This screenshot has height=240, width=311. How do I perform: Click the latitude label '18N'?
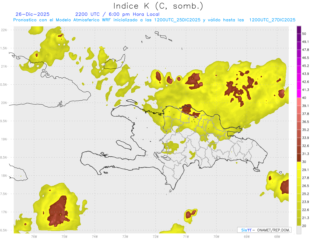point(4,176)
